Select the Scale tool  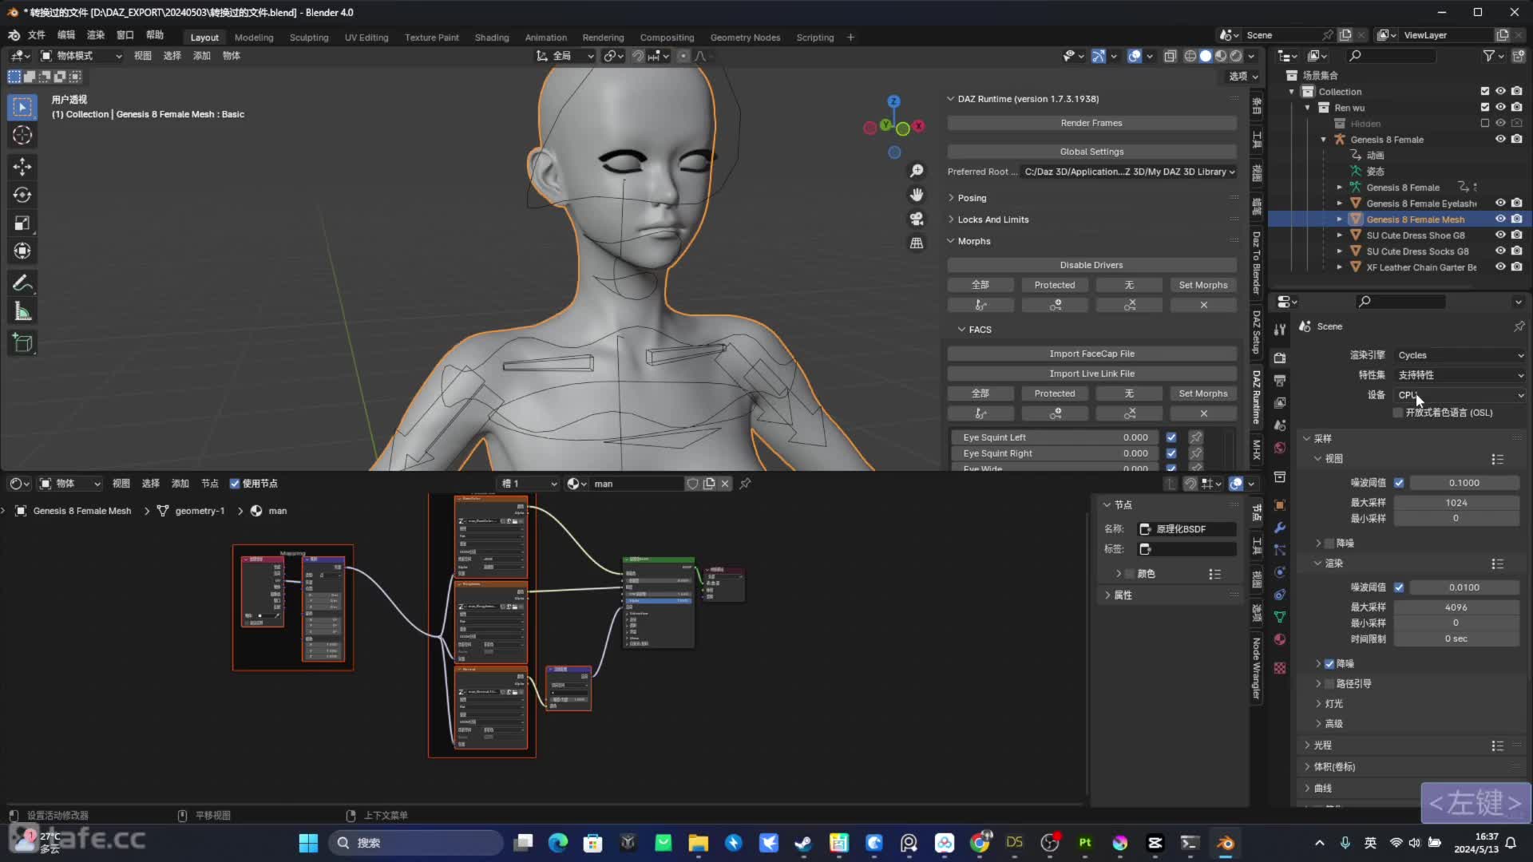(22, 223)
